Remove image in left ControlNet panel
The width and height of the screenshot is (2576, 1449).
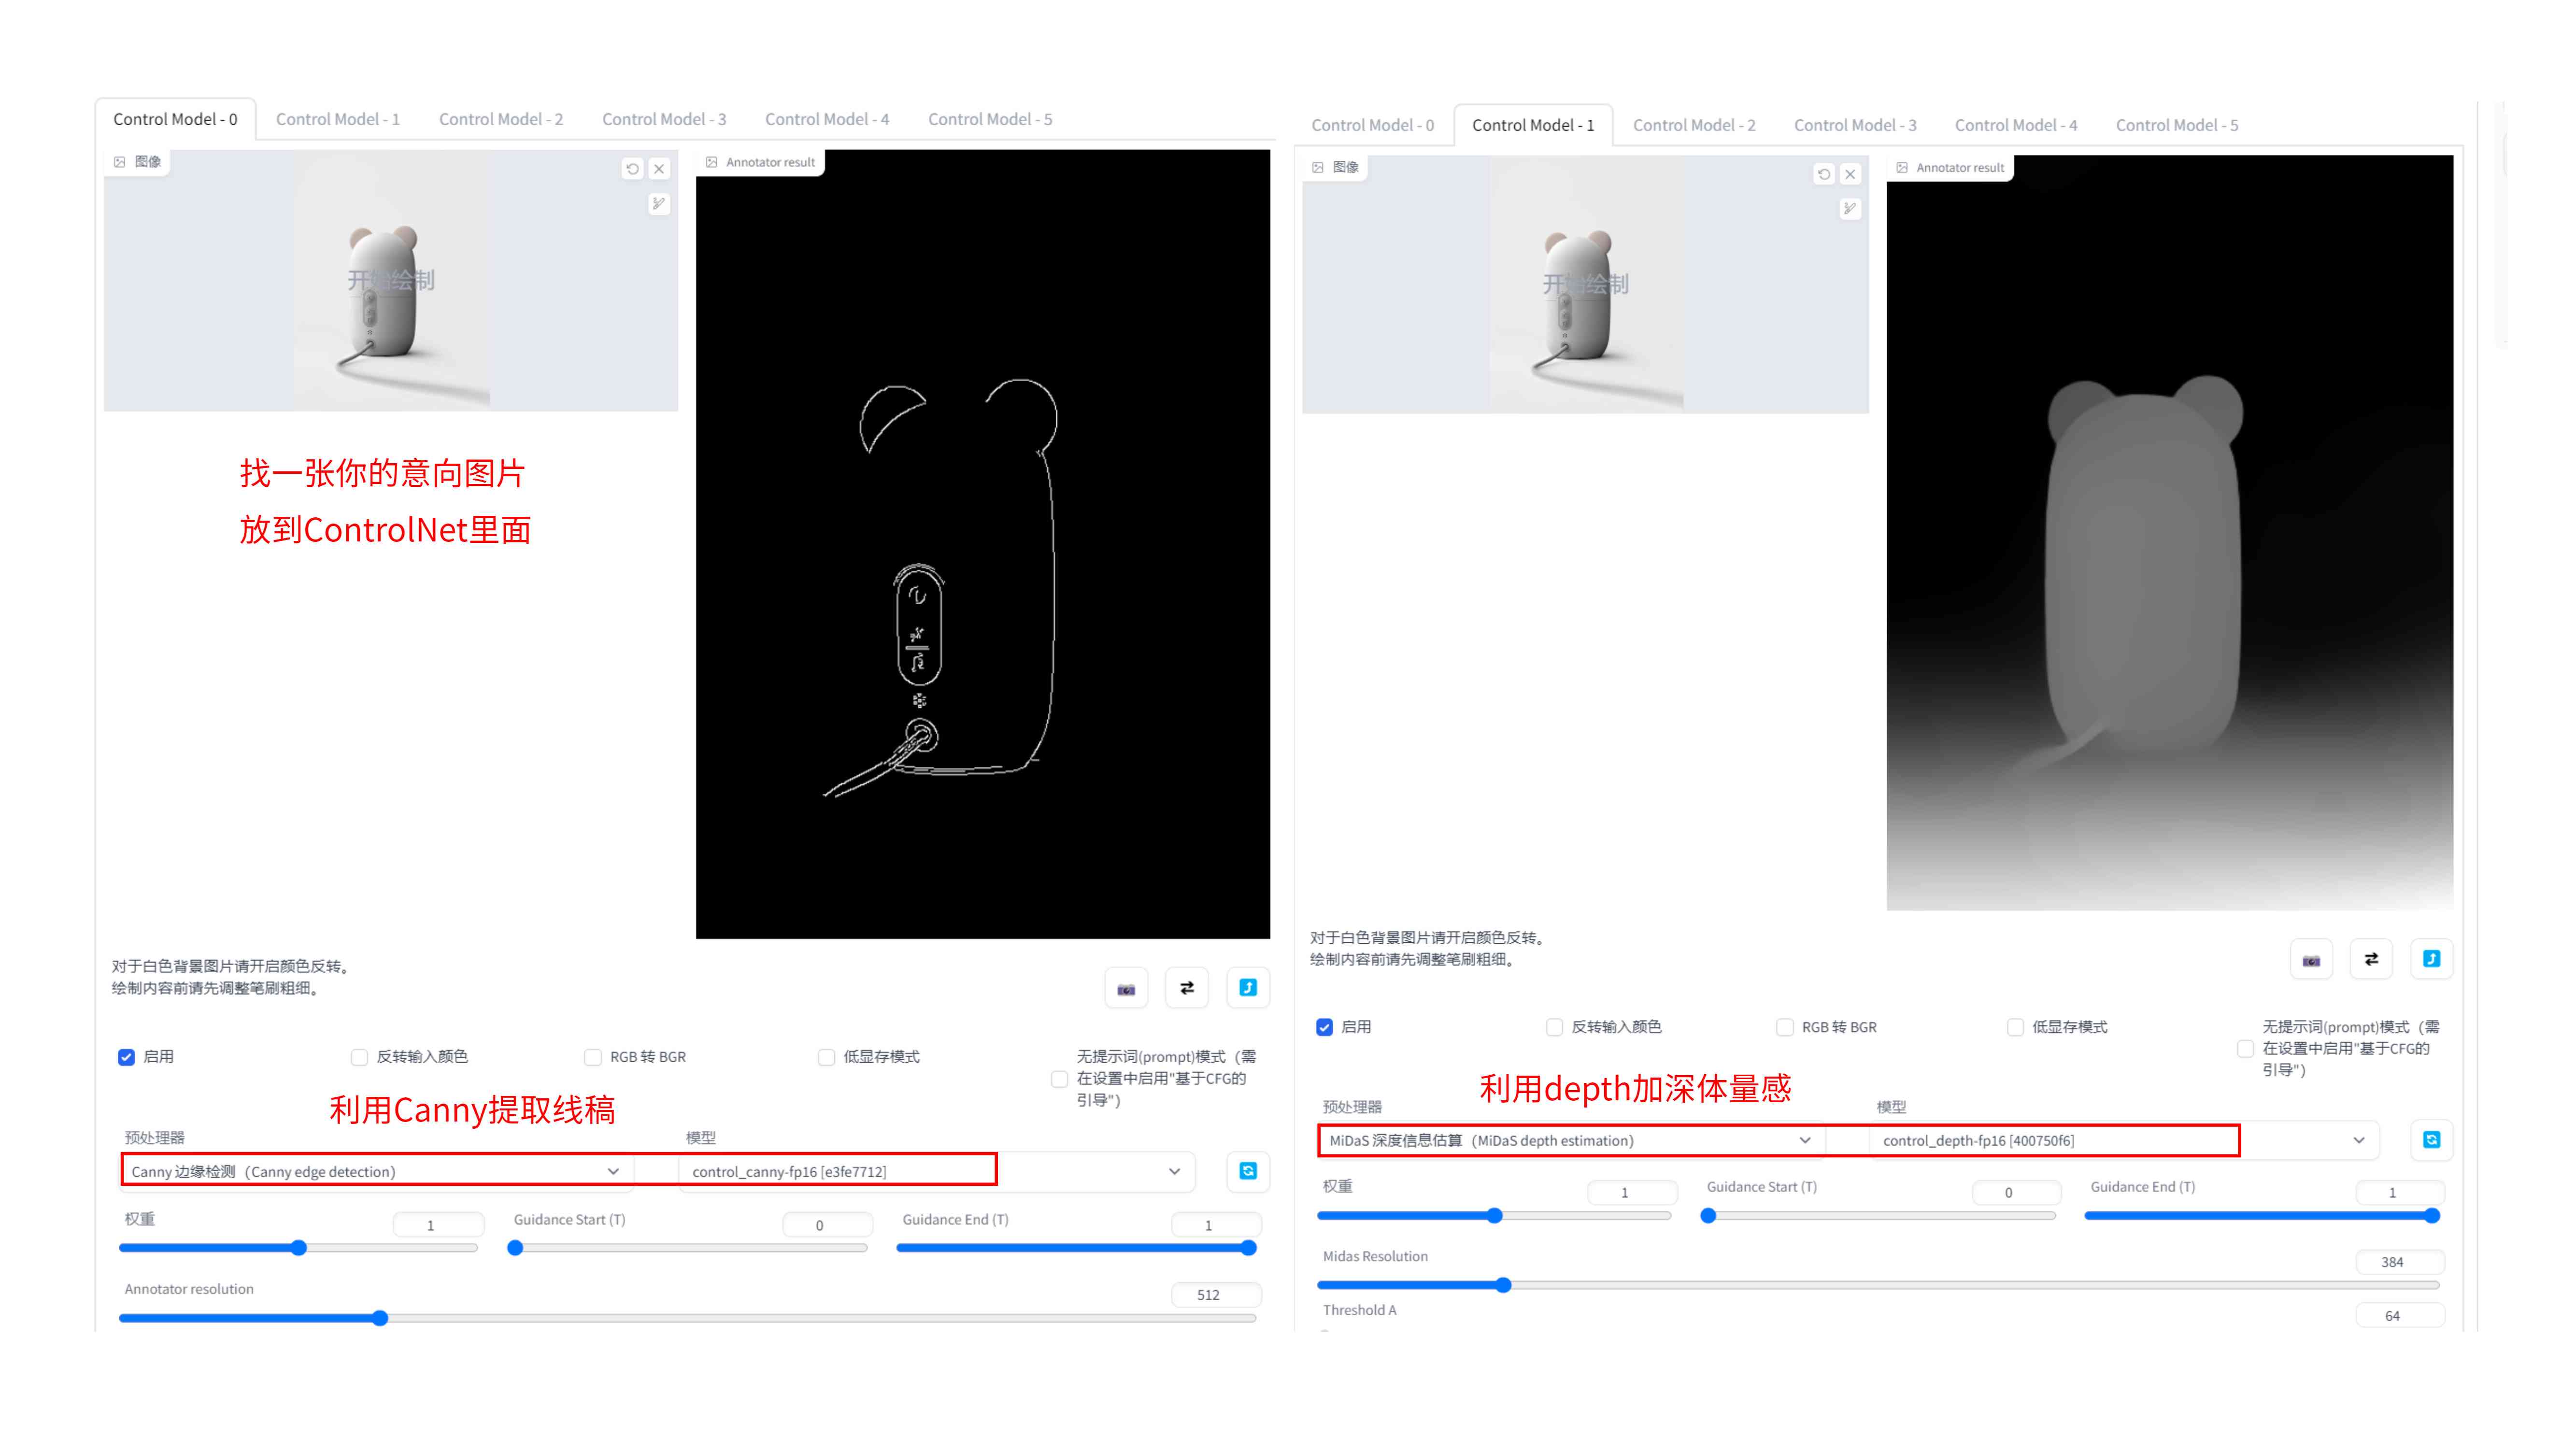click(x=659, y=169)
